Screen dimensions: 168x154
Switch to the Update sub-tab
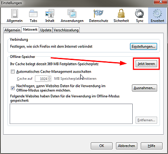pos(46,30)
